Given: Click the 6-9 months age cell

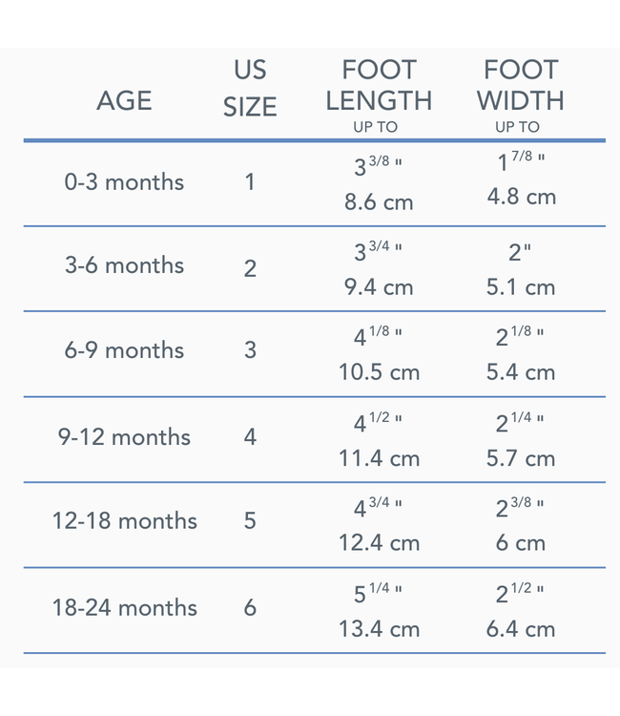Looking at the screenshot, I should [124, 350].
